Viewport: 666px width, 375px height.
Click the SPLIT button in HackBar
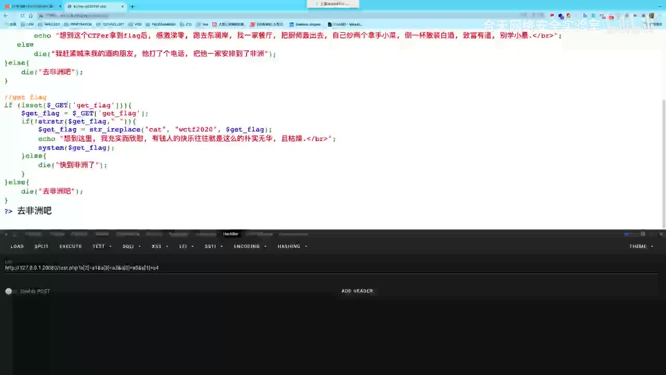42,246
